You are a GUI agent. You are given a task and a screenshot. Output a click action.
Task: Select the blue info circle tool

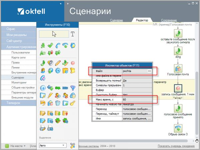click(43, 88)
